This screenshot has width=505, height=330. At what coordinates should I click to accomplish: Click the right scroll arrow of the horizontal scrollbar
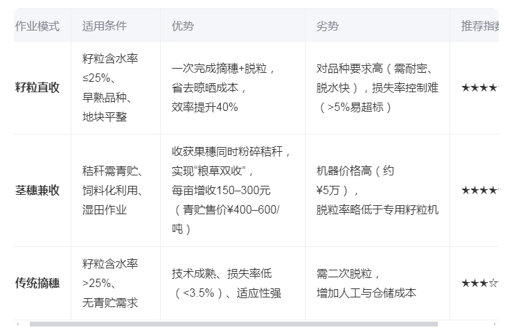coord(494,324)
